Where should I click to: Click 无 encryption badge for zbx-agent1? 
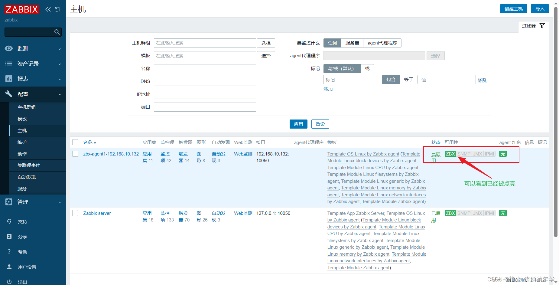503,154
